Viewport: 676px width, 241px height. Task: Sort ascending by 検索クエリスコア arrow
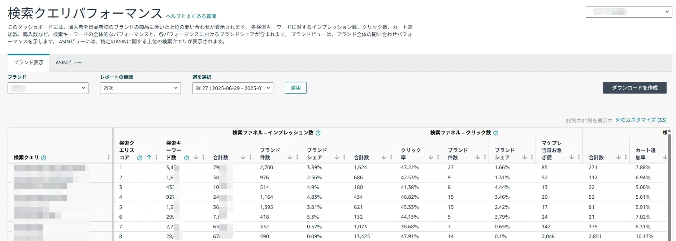[149, 157]
